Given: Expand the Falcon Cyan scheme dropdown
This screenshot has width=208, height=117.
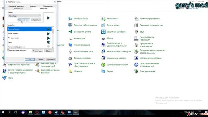Looking at the screenshot, I should [40, 16].
